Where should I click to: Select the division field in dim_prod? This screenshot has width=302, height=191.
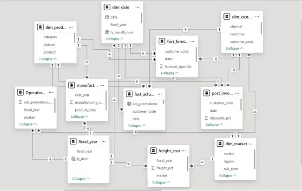coord(49,44)
